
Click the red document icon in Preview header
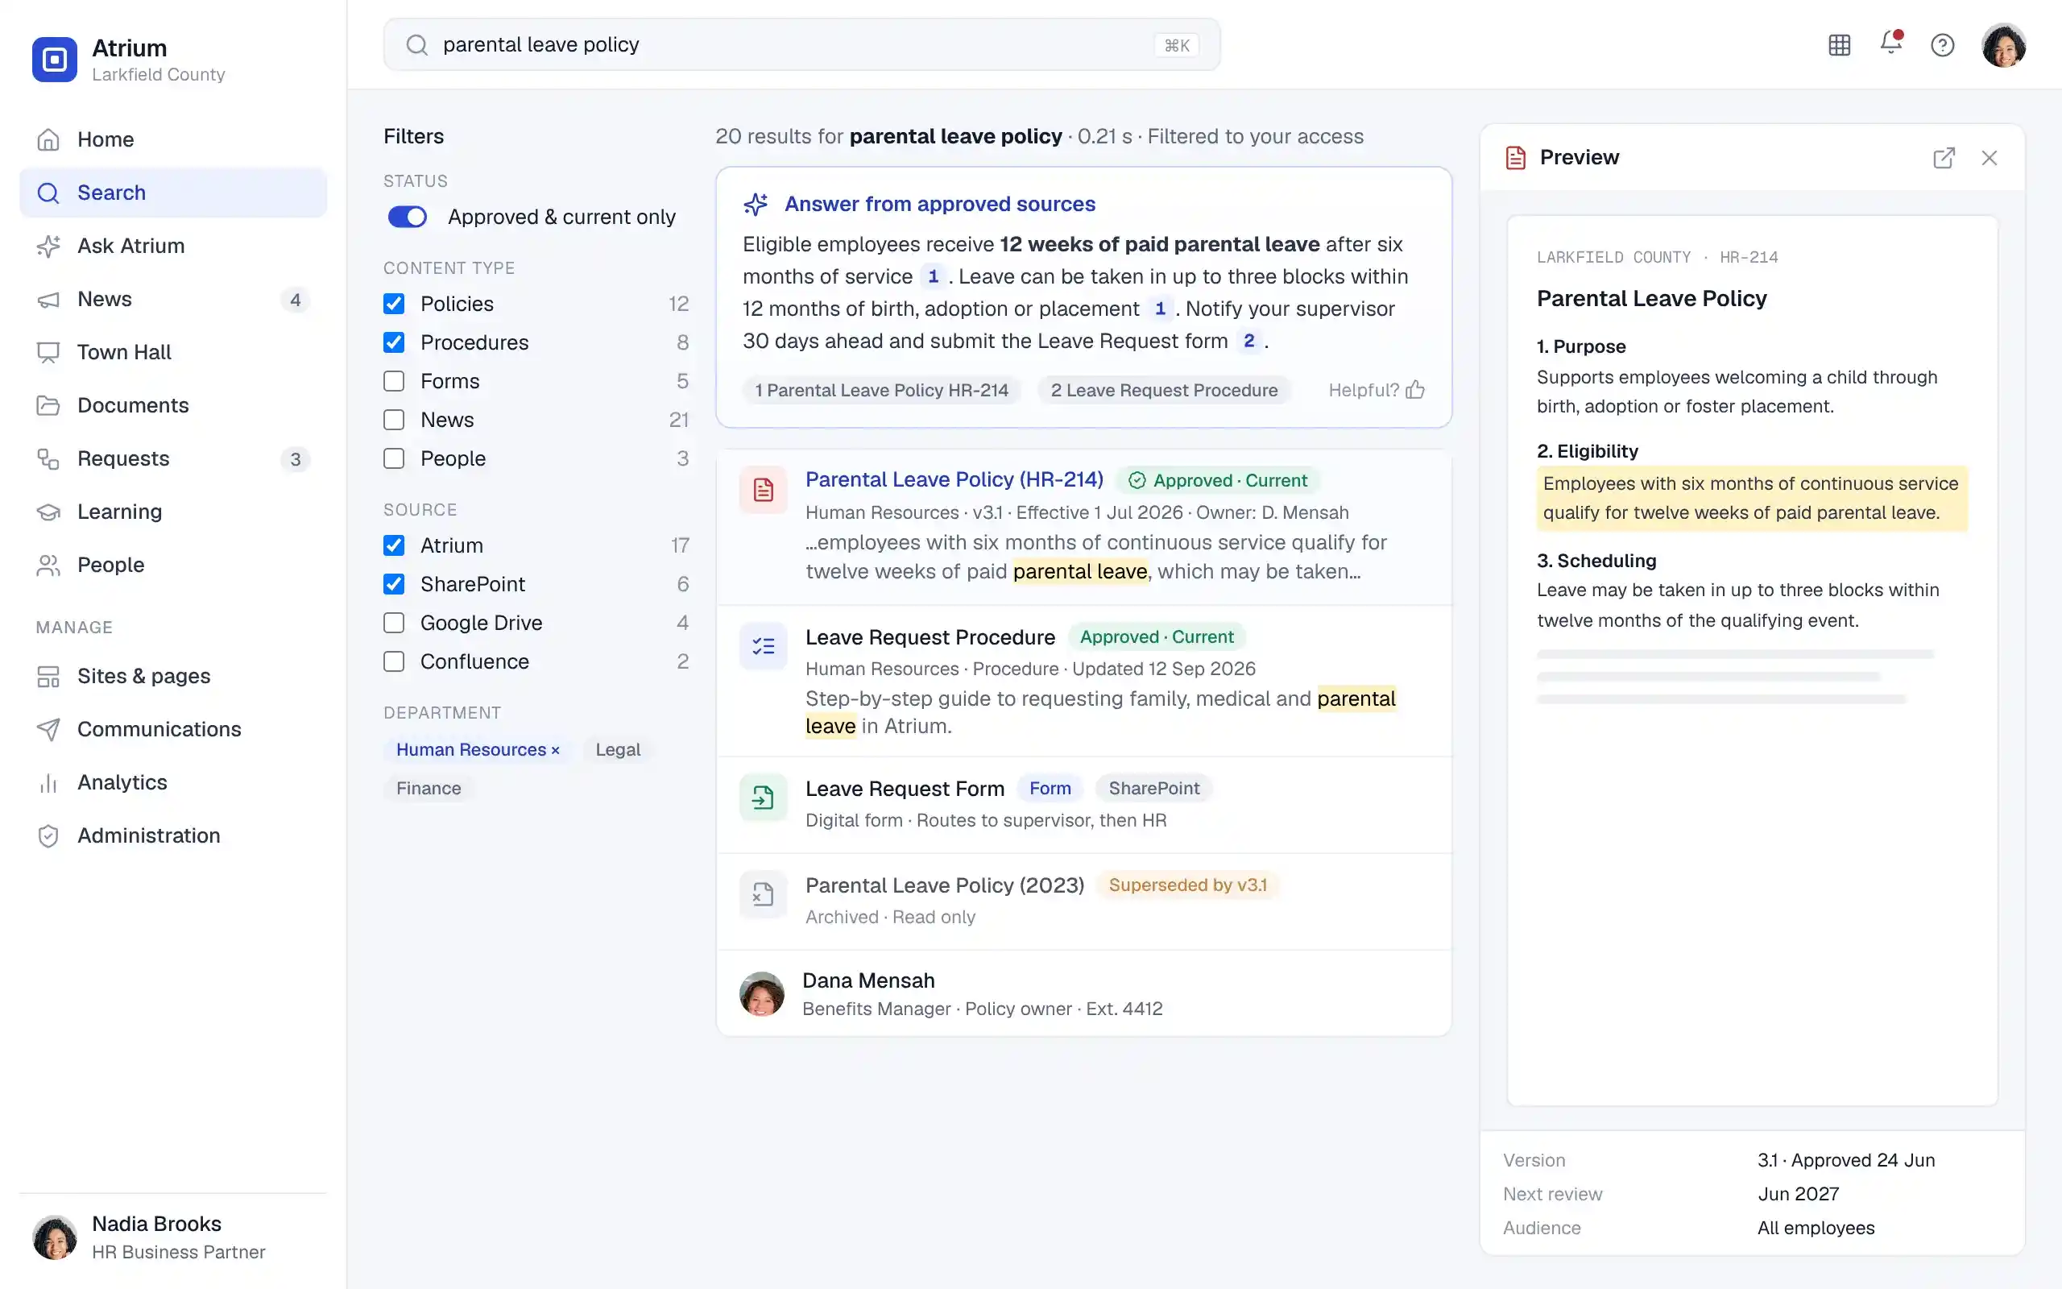1515,158
